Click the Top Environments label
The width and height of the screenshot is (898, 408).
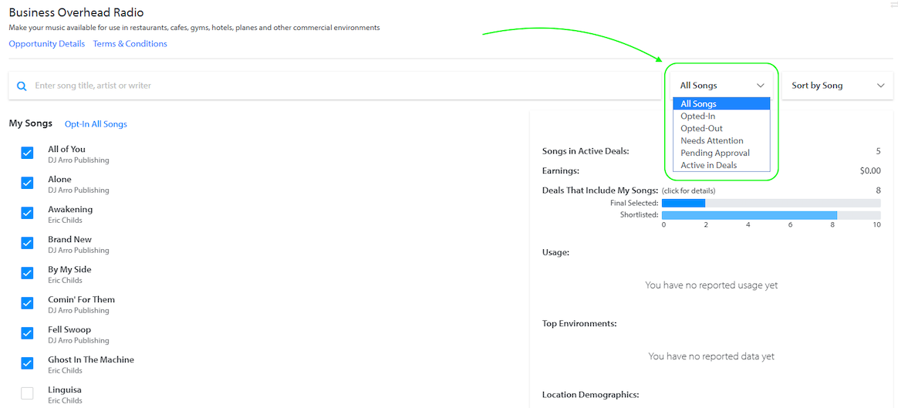point(579,323)
